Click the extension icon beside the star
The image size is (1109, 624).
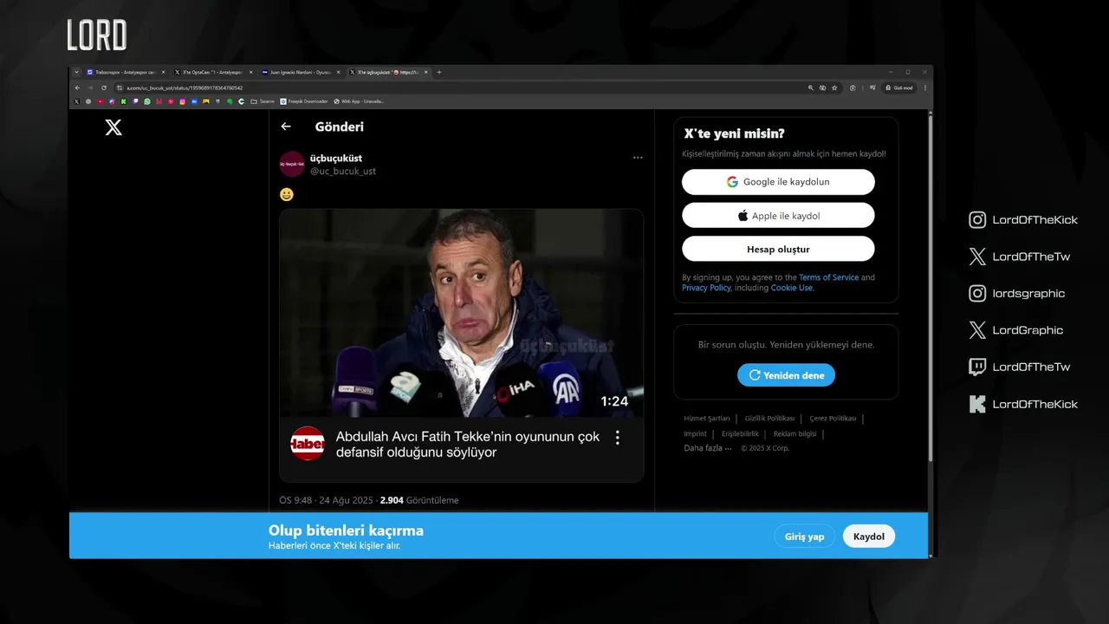click(x=853, y=88)
